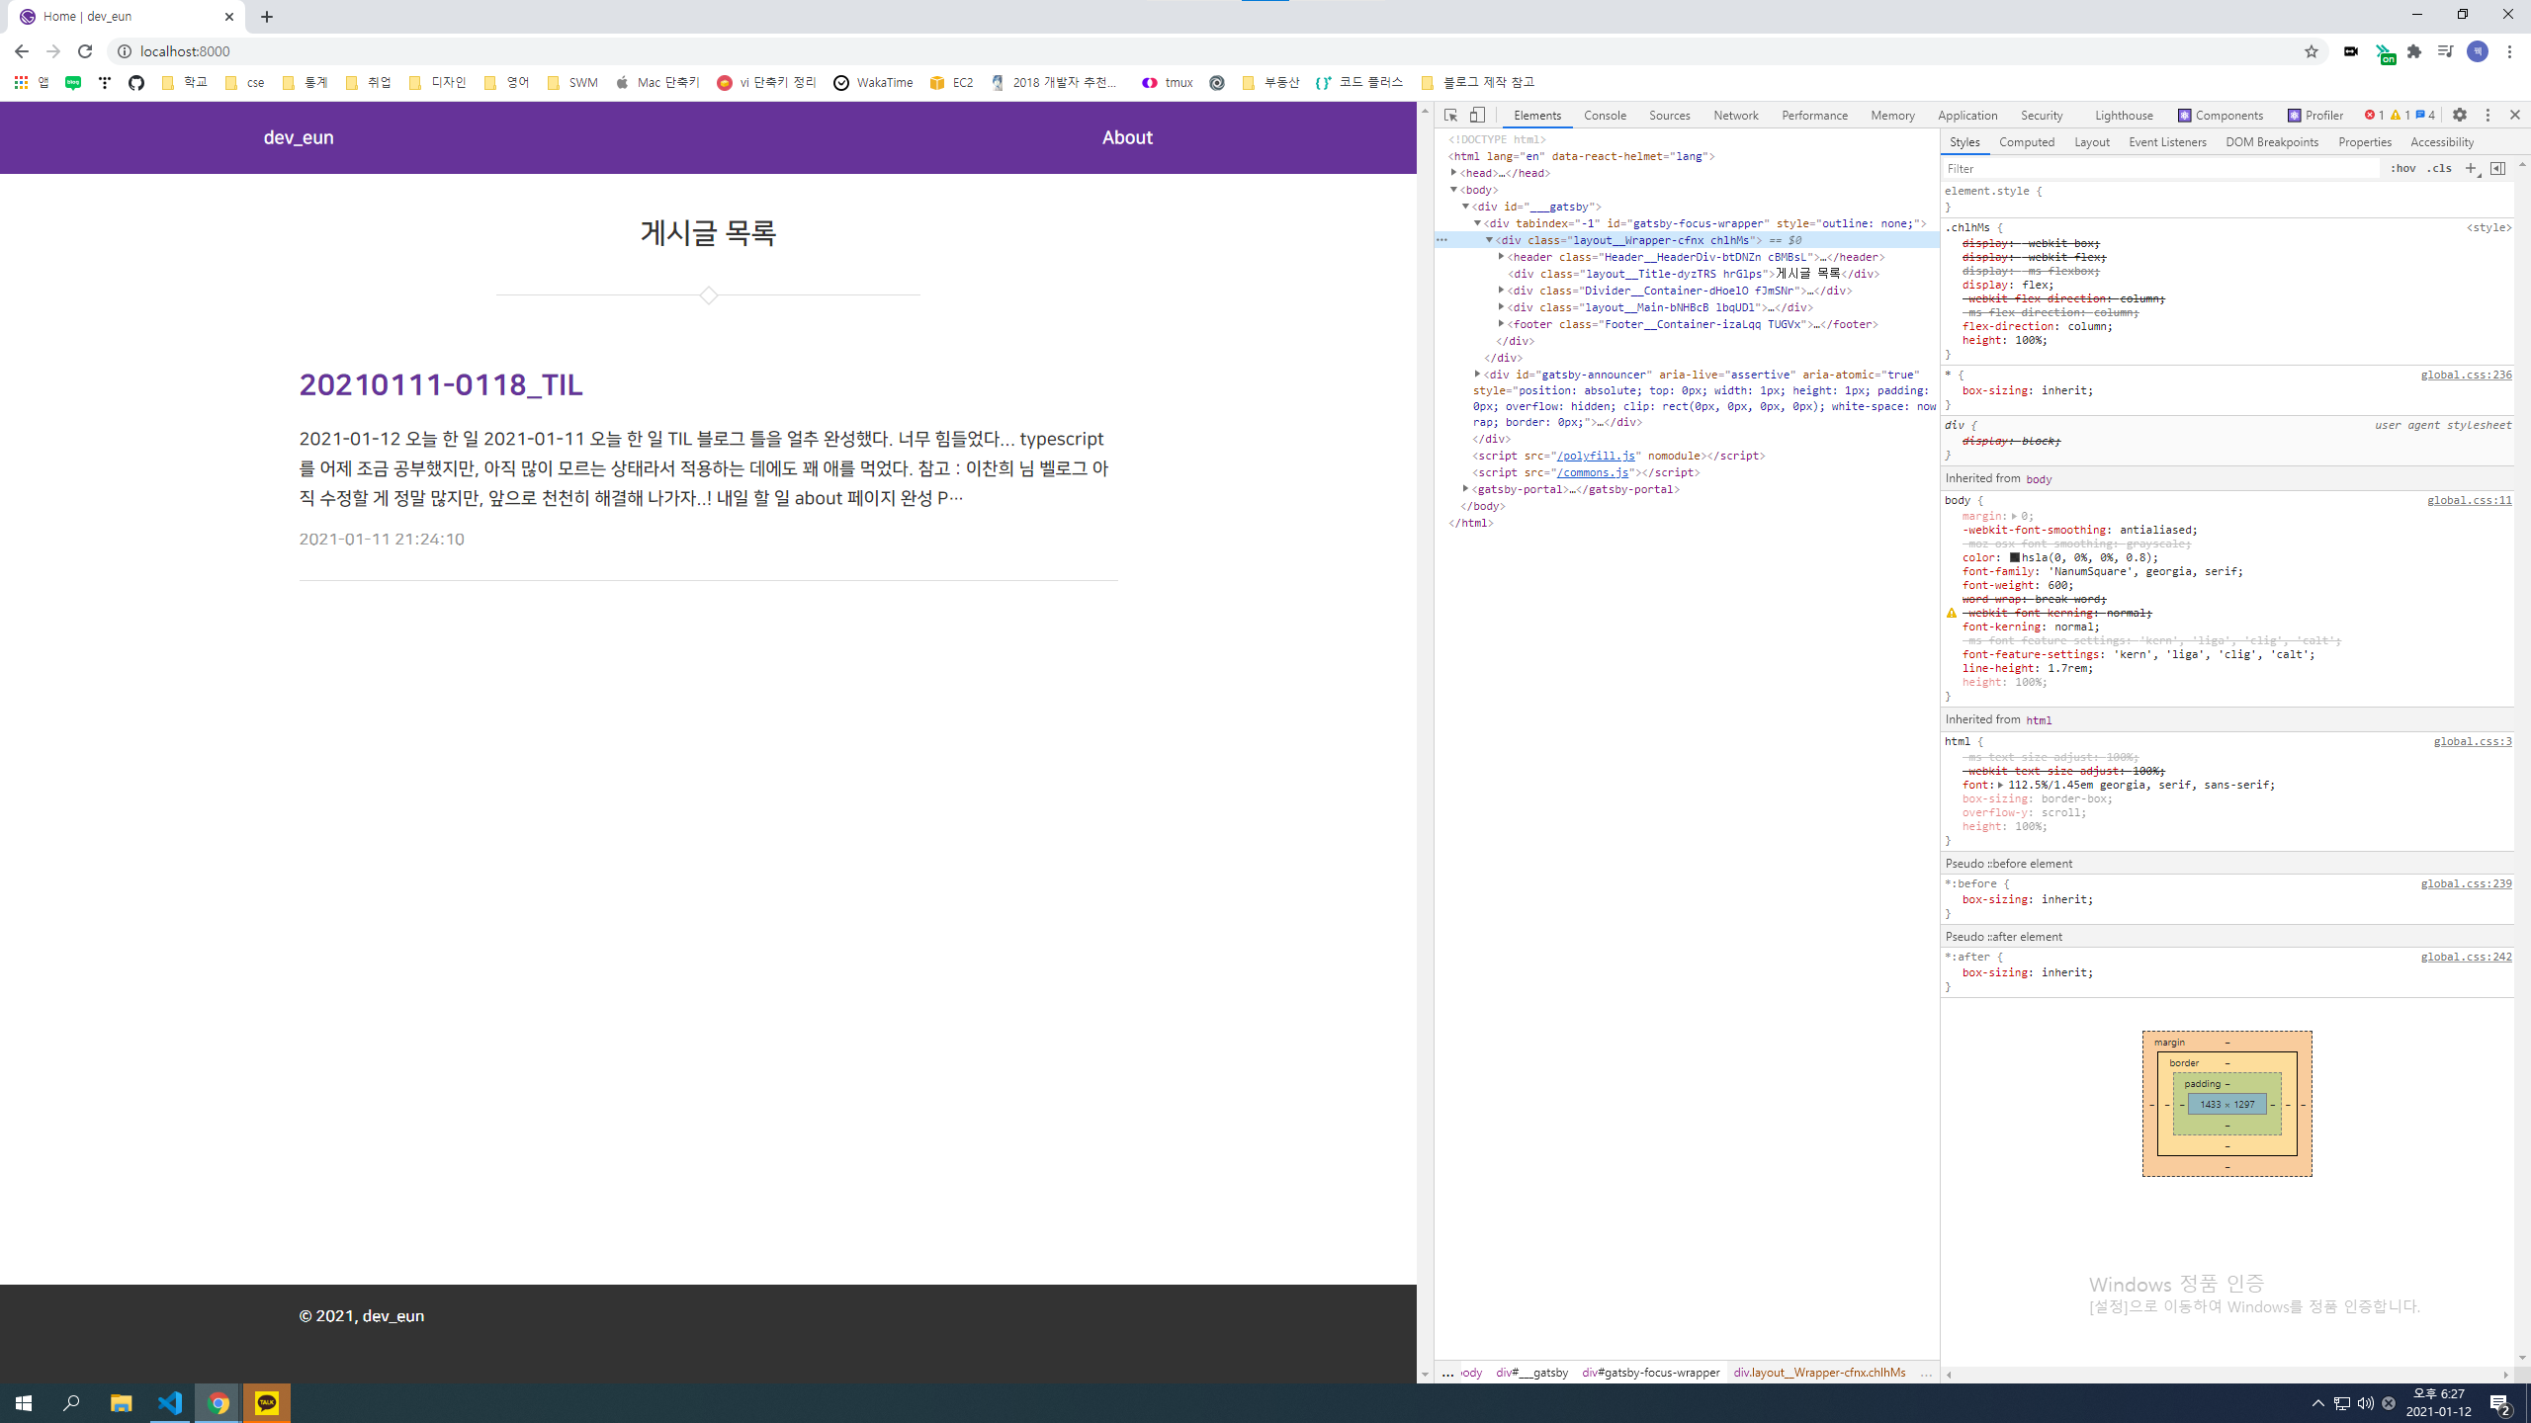Click the new style rule plus icon
Viewport: 2531px width, 1423px height.
click(x=2471, y=168)
